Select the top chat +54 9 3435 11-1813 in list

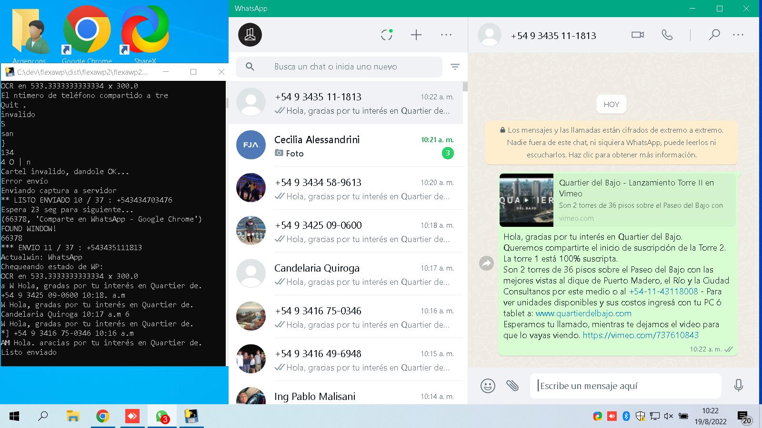pyautogui.click(x=346, y=103)
